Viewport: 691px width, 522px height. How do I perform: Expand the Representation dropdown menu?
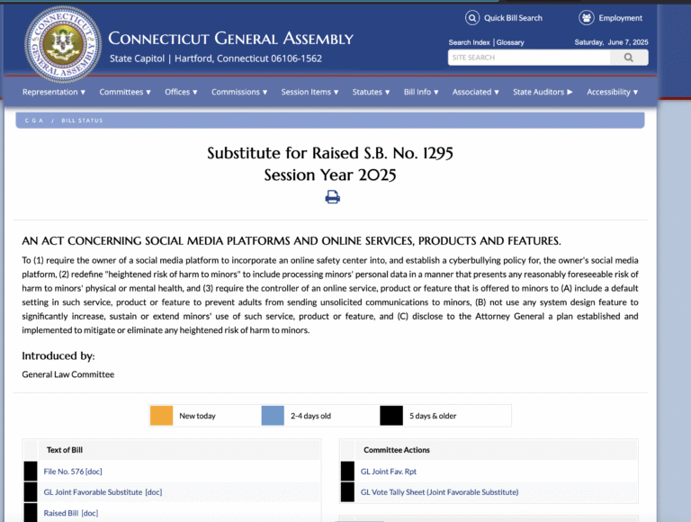(54, 92)
